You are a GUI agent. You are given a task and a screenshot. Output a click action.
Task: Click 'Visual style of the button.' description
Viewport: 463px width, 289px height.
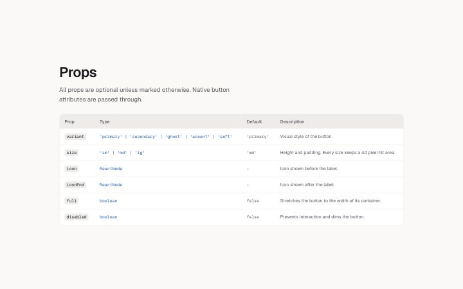coord(306,137)
